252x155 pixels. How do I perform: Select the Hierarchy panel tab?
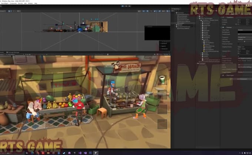176,9
